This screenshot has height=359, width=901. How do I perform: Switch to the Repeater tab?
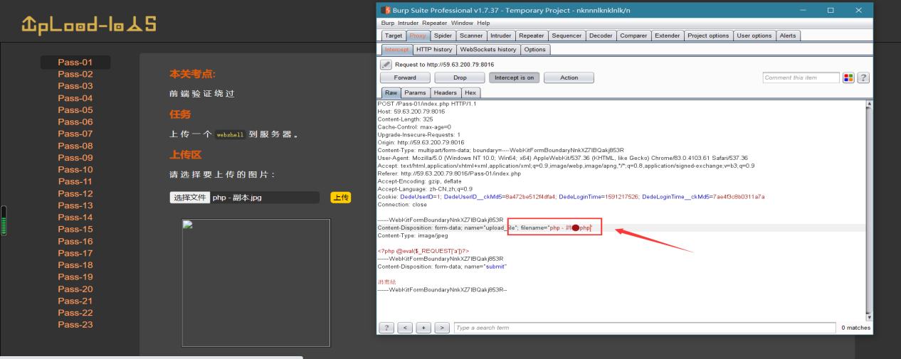click(531, 36)
